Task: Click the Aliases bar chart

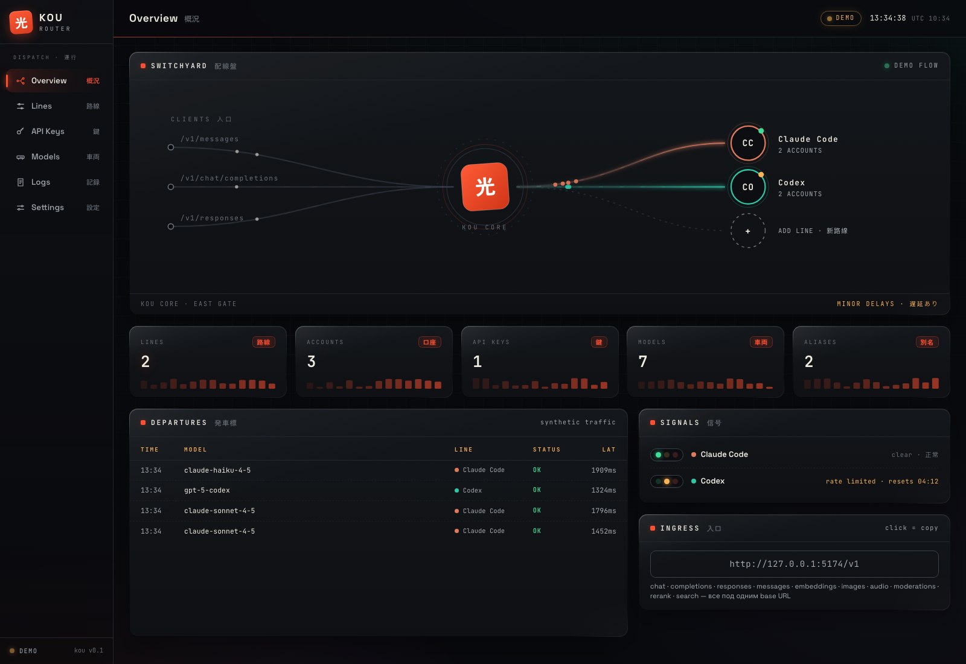Action: coord(871,383)
